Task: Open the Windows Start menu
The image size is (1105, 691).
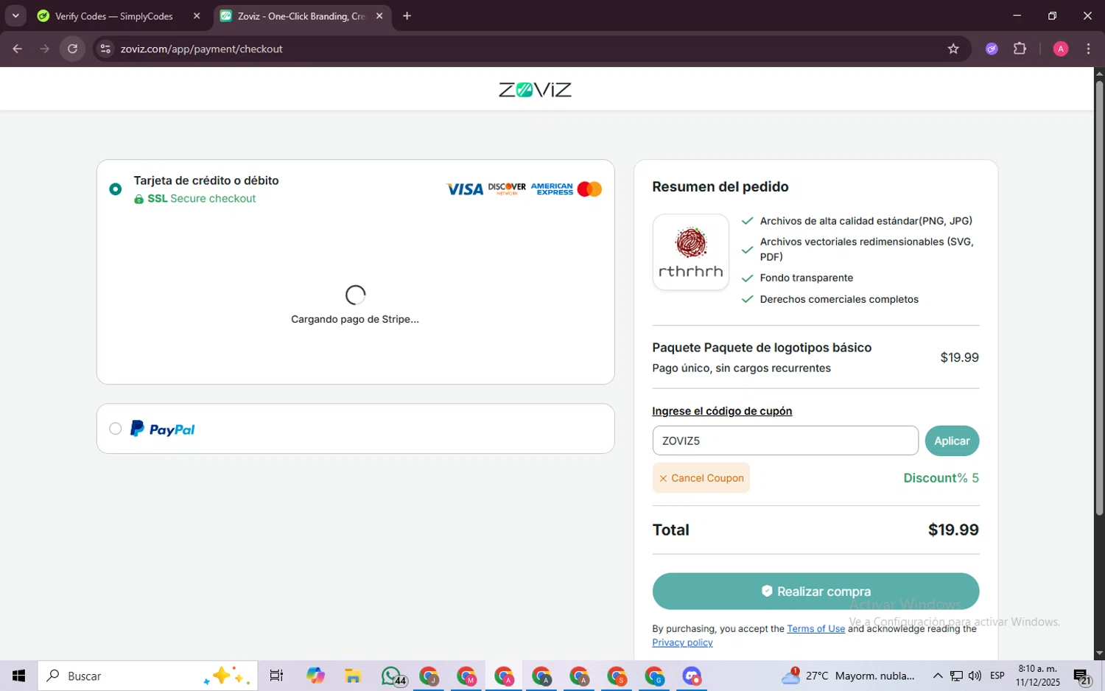Action: (x=18, y=676)
